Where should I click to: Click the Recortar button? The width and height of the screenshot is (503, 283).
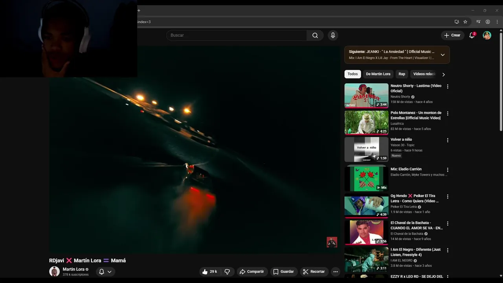point(314,272)
